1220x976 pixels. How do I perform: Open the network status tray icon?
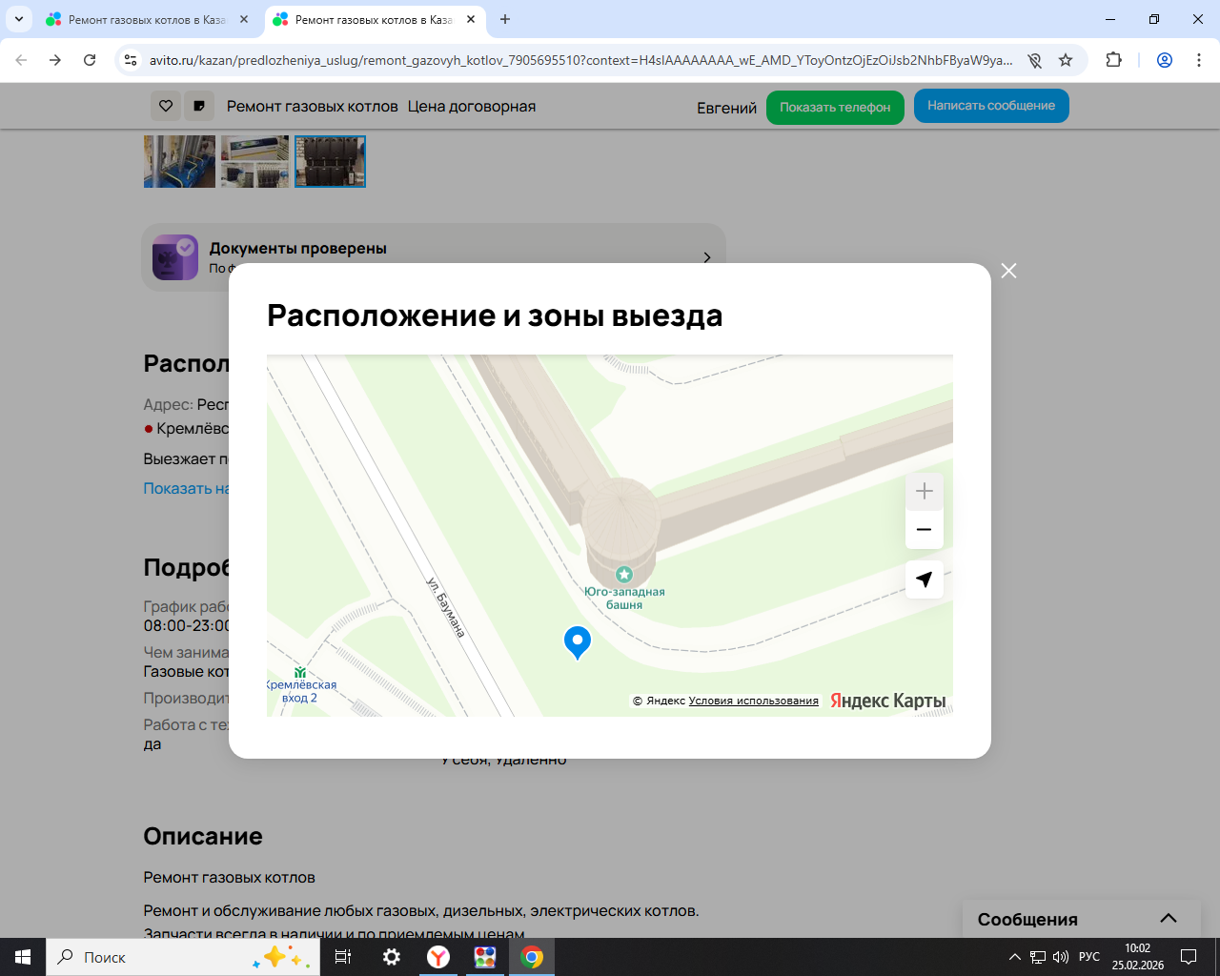pyautogui.click(x=1038, y=957)
